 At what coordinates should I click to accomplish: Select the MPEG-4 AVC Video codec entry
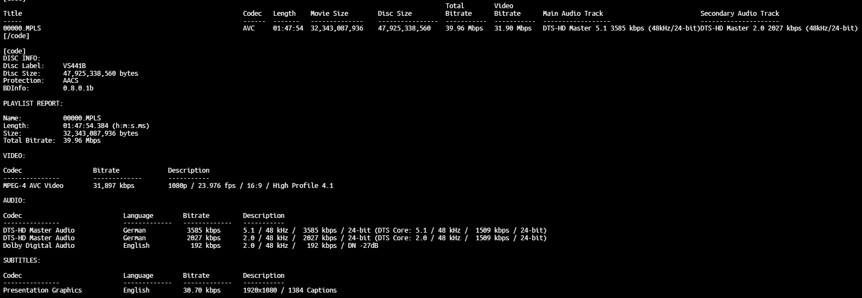click(33, 186)
